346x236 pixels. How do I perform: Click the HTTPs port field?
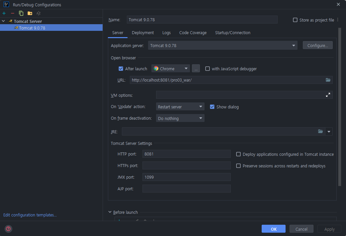pos(187,165)
